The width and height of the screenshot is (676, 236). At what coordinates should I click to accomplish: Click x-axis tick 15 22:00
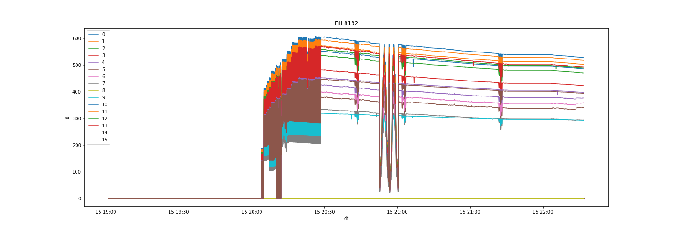[543, 212]
